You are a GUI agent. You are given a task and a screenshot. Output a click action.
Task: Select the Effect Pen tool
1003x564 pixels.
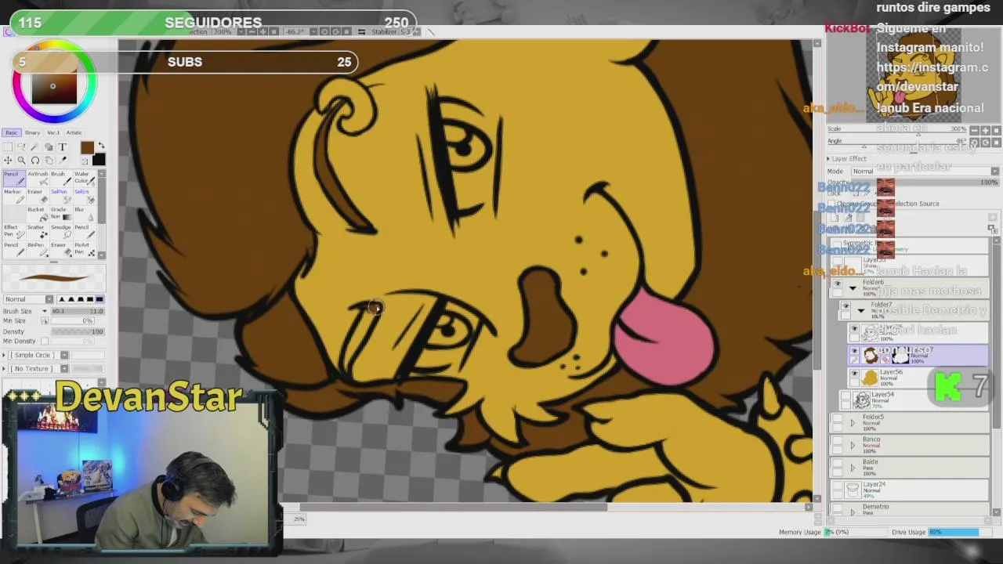tap(15, 232)
